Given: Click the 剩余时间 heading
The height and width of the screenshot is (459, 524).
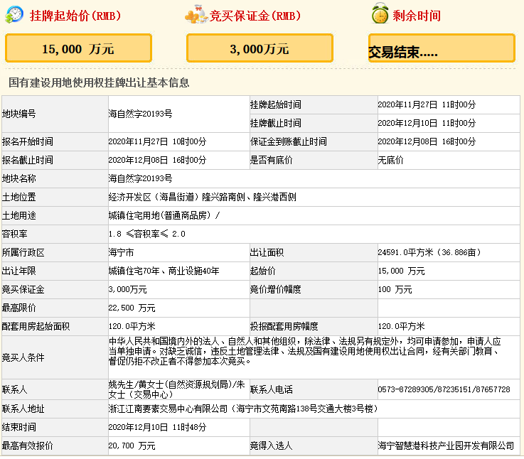Looking at the screenshot, I should click(x=417, y=16).
